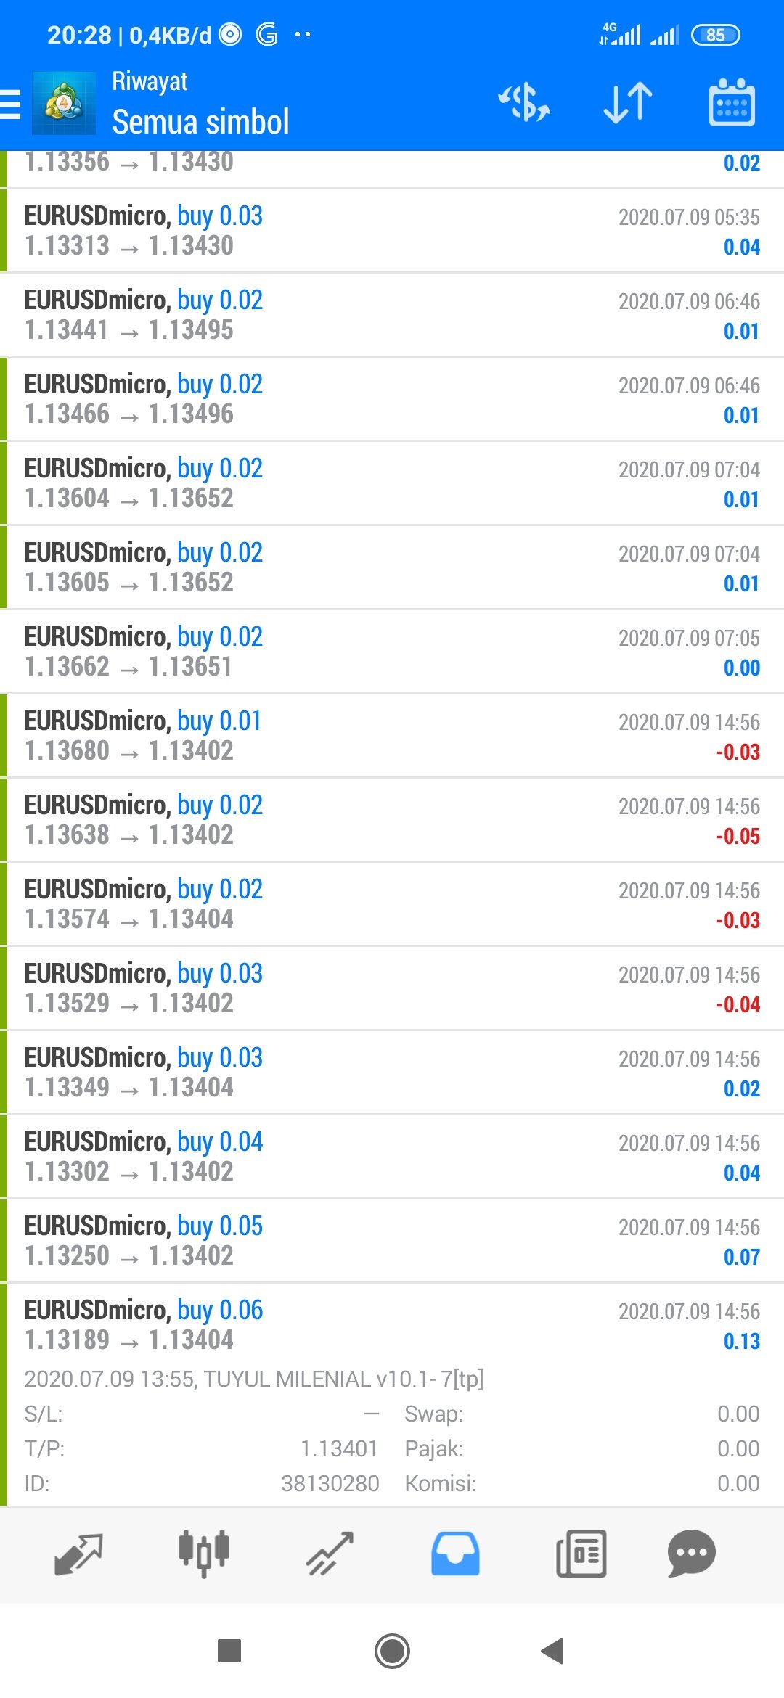The width and height of the screenshot is (784, 1698).
Task: Tap the -0.05 loss trade row
Action: point(392,820)
